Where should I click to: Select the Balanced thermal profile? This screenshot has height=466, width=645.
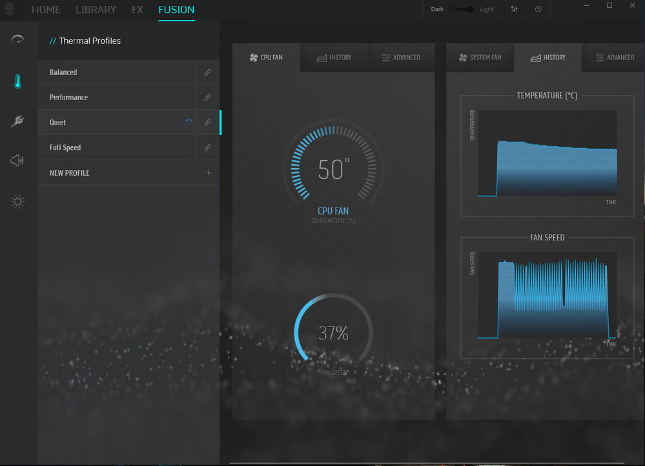point(117,72)
